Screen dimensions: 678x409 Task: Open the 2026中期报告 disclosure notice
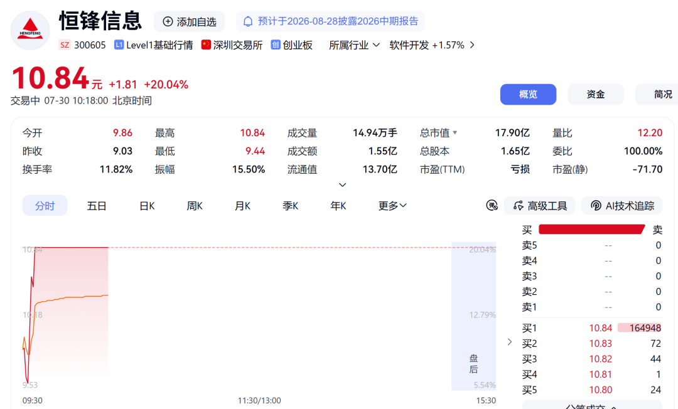click(x=330, y=21)
